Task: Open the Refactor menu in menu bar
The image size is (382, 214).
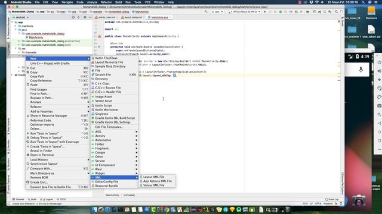Action: [106, 2]
